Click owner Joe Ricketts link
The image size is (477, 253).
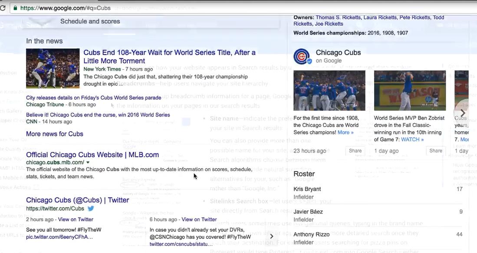[329, 24]
